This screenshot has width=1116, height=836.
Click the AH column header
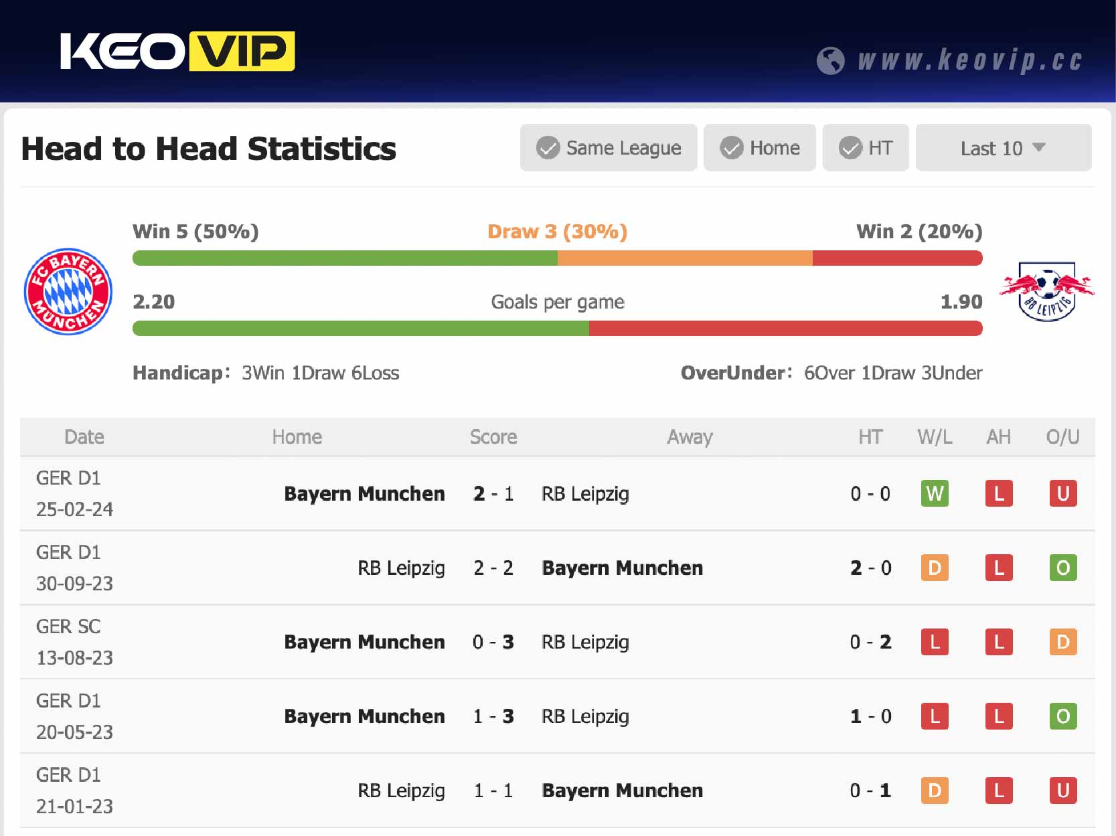pos(998,437)
